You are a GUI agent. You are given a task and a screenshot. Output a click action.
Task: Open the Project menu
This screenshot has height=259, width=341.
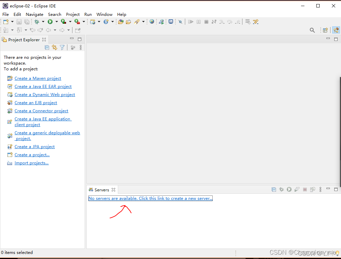click(x=73, y=14)
